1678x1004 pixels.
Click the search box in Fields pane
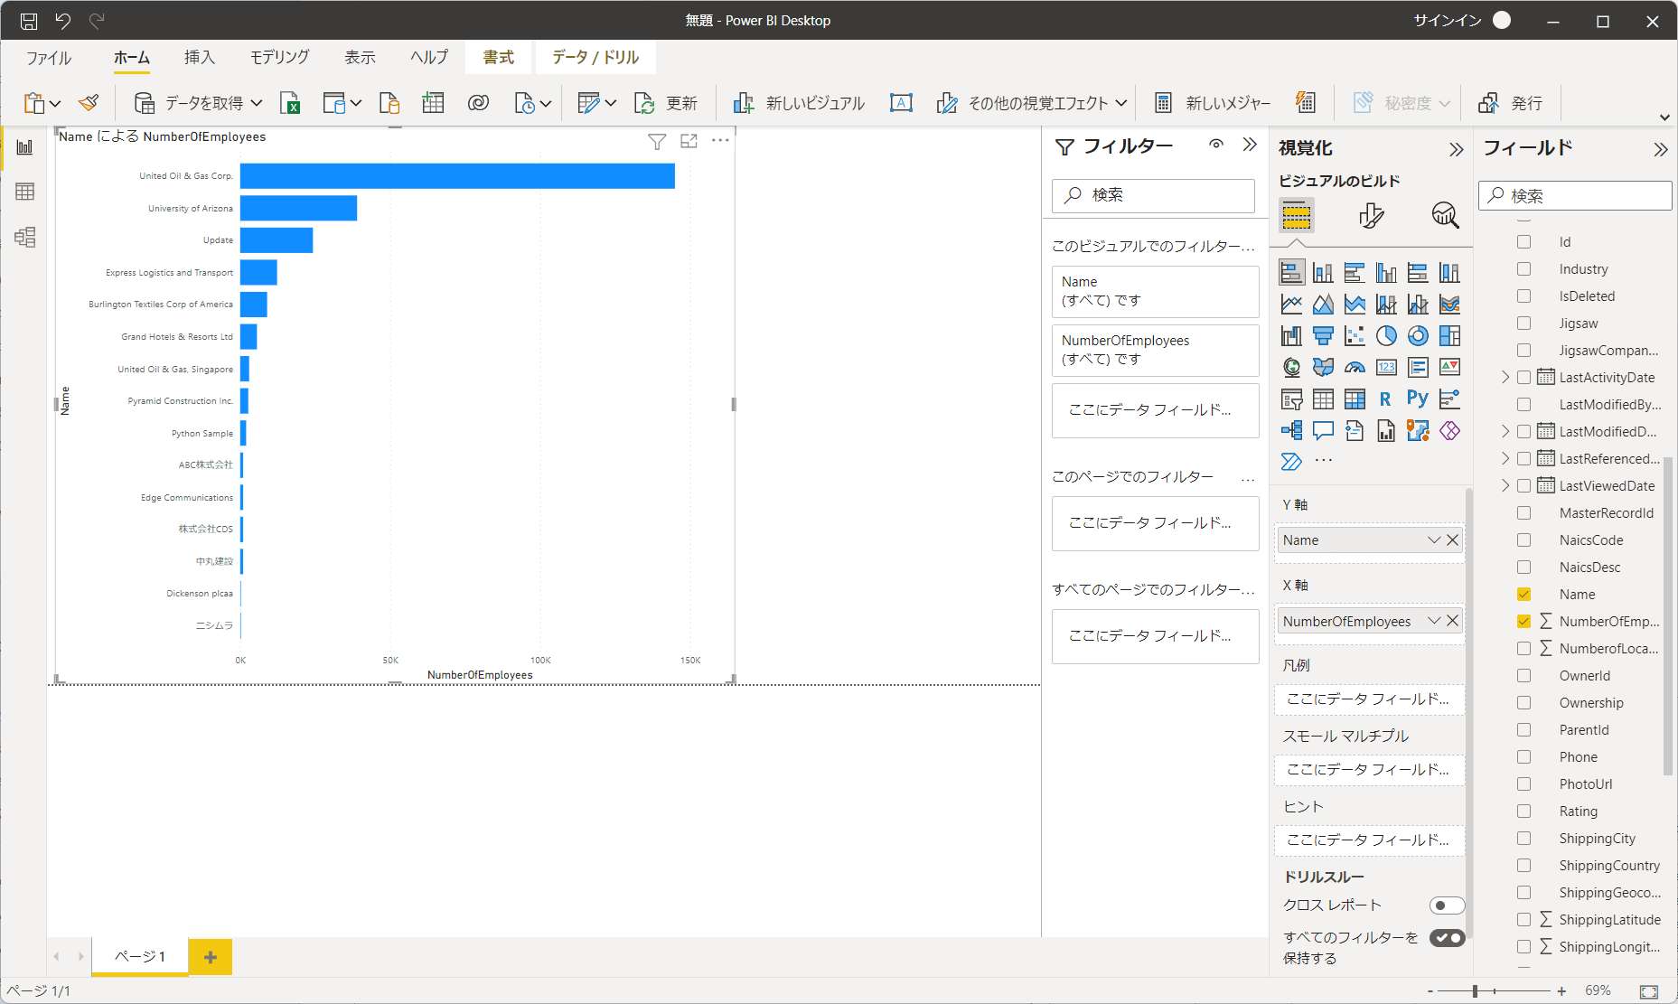point(1575,196)
